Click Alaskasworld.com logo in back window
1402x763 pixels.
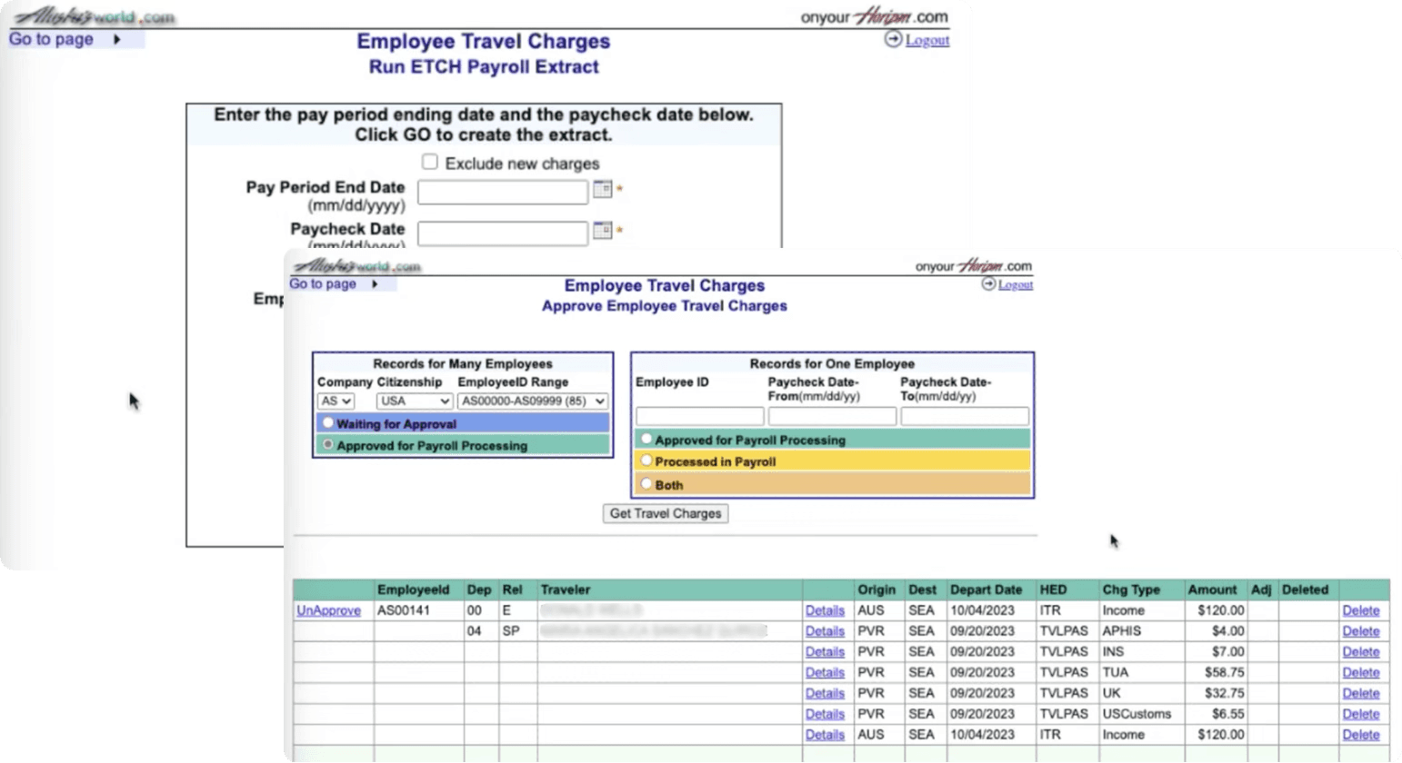95,16
